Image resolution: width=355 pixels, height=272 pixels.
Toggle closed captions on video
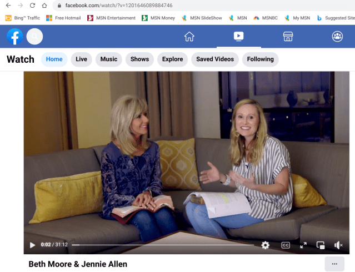(286, 245)
